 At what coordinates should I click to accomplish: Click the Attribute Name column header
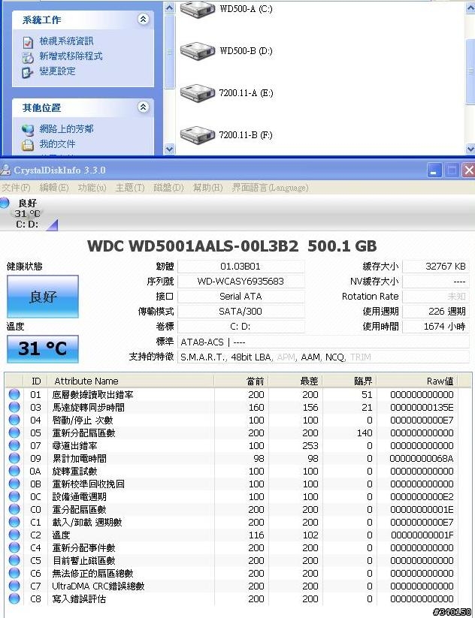tap(131, 381)
